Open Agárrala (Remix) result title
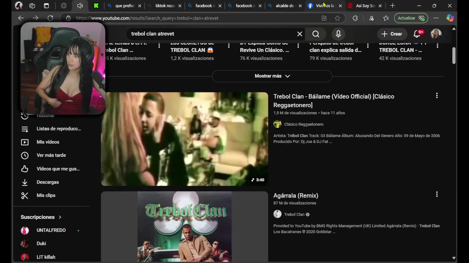The height and width of the screenshot is (263, 469). pyautogui.click(x=296, y=195)
